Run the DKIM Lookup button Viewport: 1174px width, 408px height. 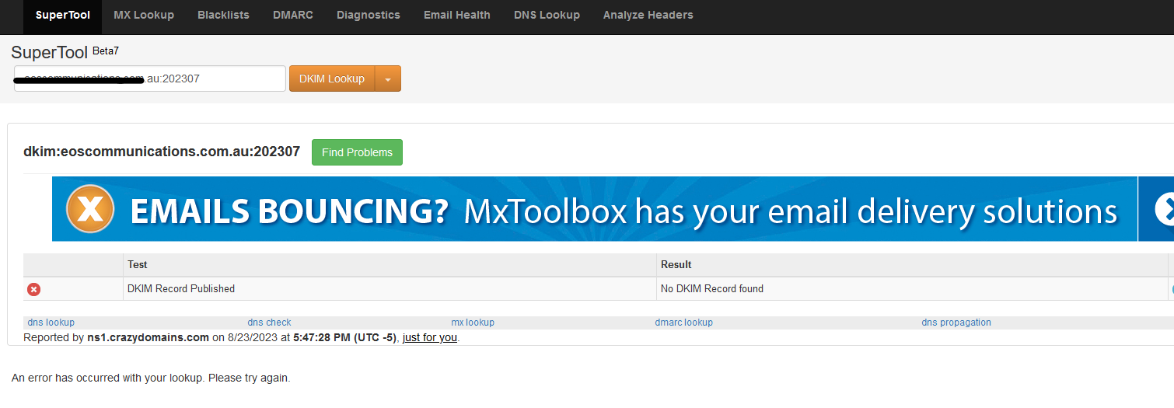332,78
